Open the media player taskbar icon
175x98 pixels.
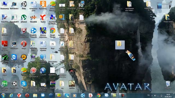[x=75, y=96]
